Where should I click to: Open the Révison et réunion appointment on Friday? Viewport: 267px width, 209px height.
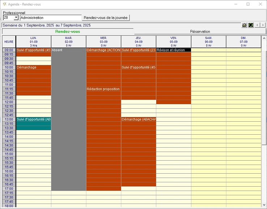[x=173, y=50]
